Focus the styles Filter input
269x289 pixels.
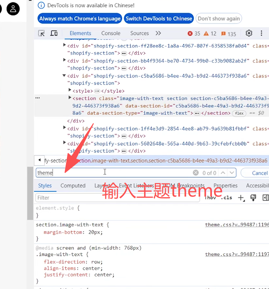click(117, 198)
